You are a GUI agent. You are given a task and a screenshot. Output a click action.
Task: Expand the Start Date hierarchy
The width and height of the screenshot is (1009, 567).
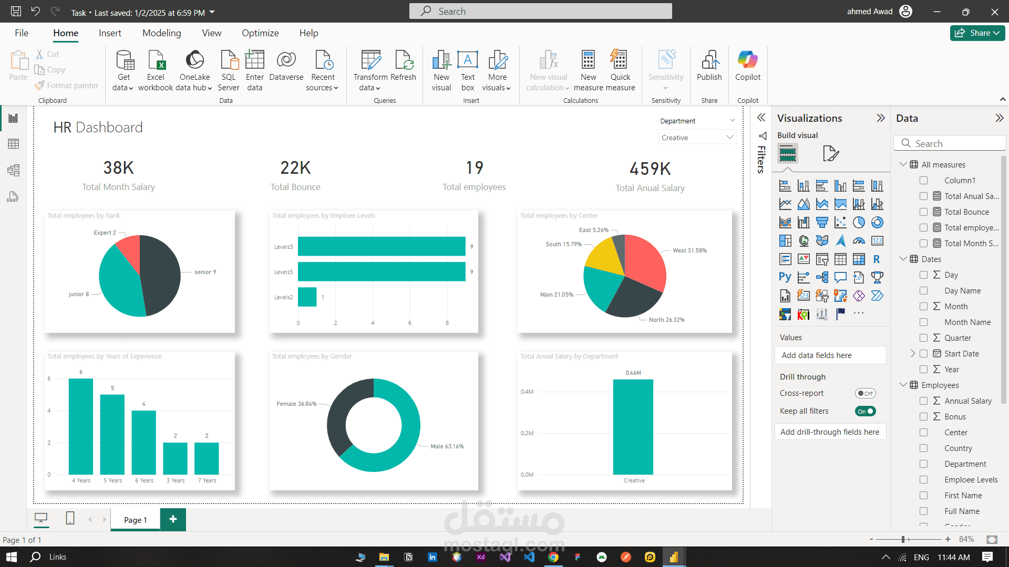(913, 354)
